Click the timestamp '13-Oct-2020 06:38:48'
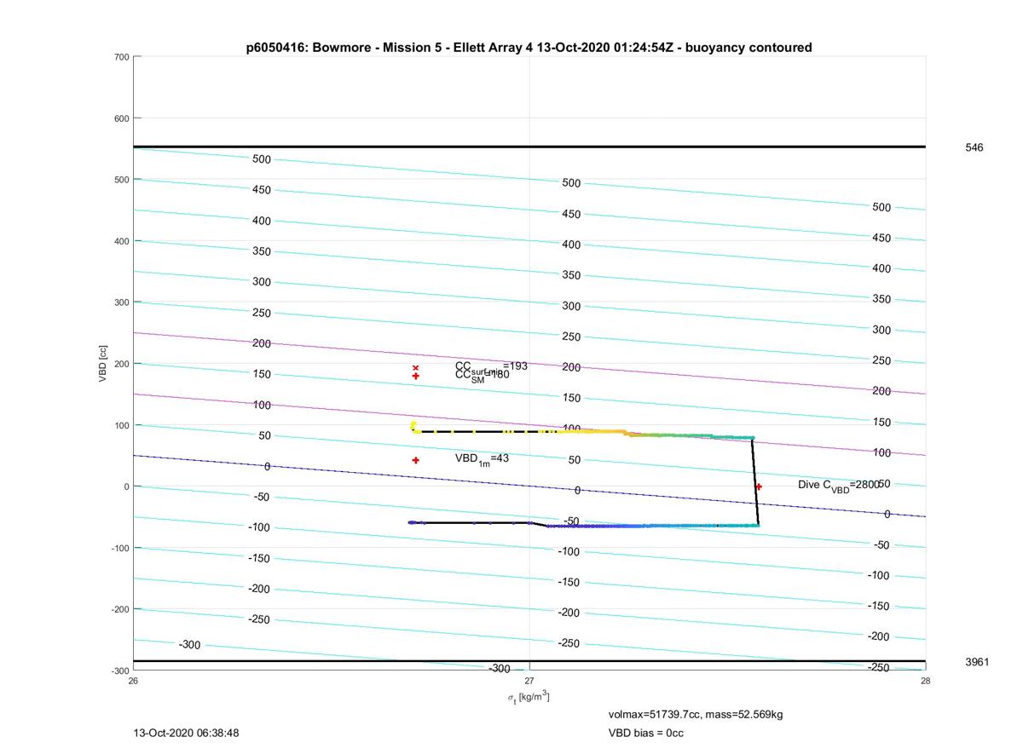The width and height of the screenshot is (1023, 754). click(x=187, y=733)
